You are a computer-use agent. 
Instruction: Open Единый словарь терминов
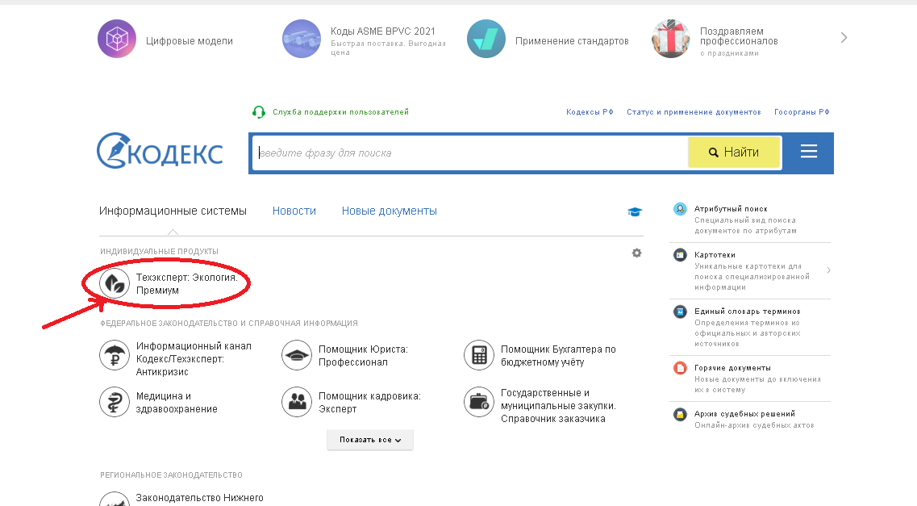click(x=748, y=312)
